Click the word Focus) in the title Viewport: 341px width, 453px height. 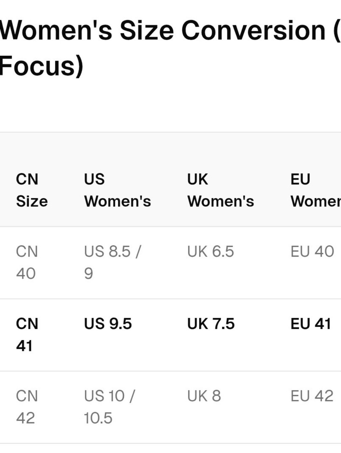[x=41, y=66]
